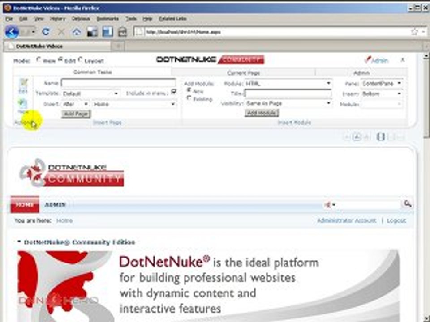Open the Bookmarks menu
Screen dimensions: 430x322
coord(107,19)
